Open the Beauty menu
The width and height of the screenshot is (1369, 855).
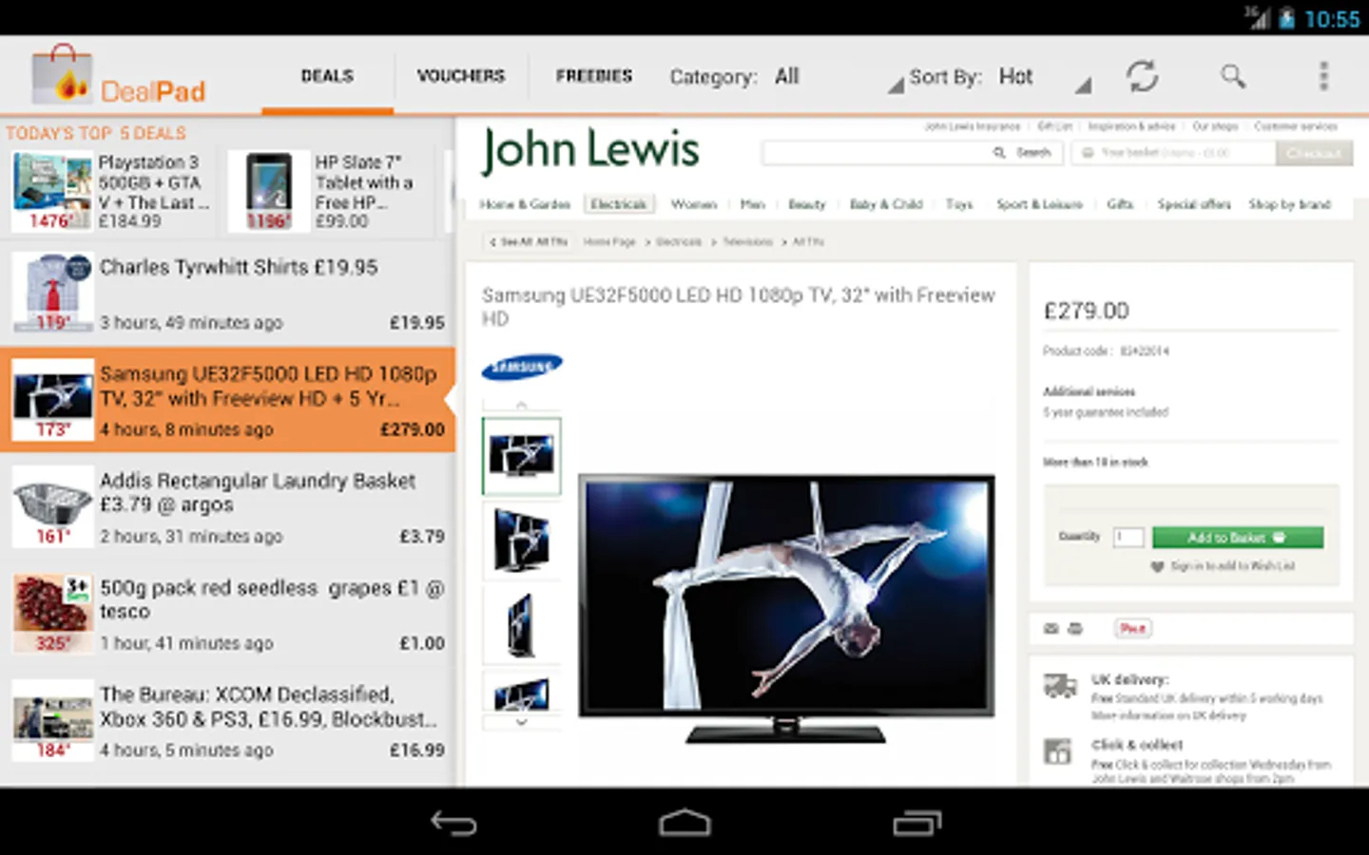[x=807, y=204]
